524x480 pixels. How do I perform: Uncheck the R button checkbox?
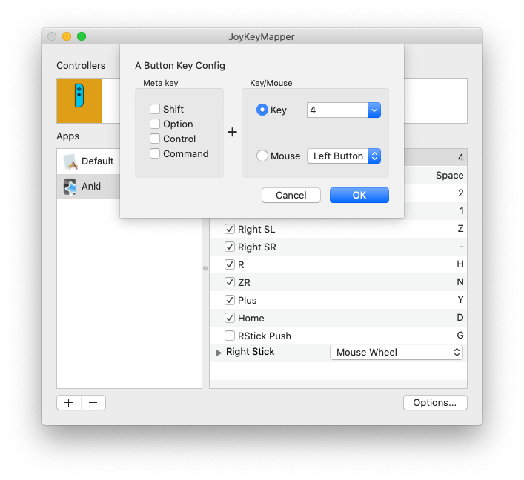[230, 264]
